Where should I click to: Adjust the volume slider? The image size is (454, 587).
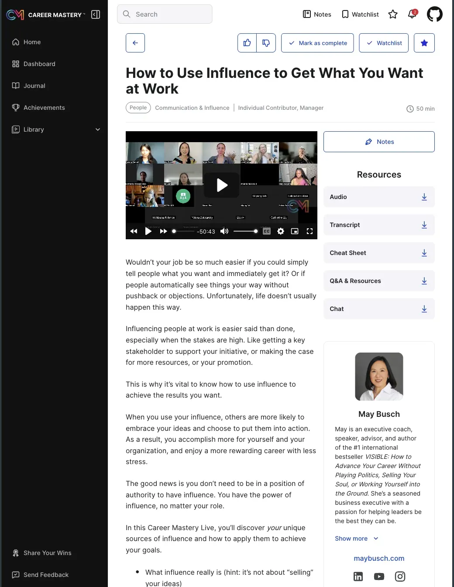246,231
